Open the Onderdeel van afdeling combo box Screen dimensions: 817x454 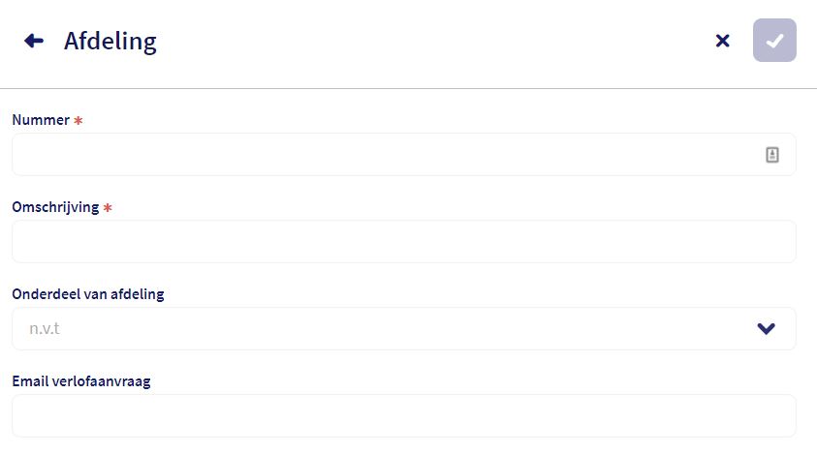coord(388,328)
